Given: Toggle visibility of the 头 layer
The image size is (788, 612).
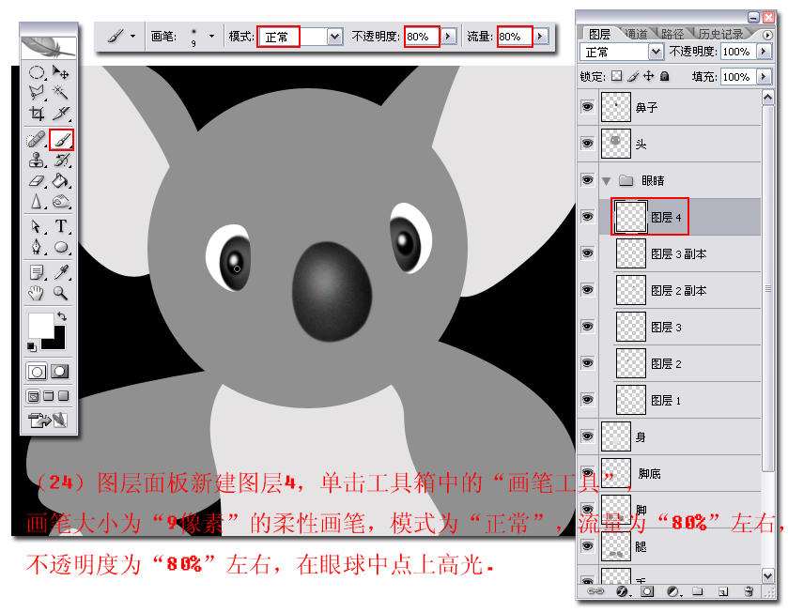Looking at the screenshot, I should (588, 144).
